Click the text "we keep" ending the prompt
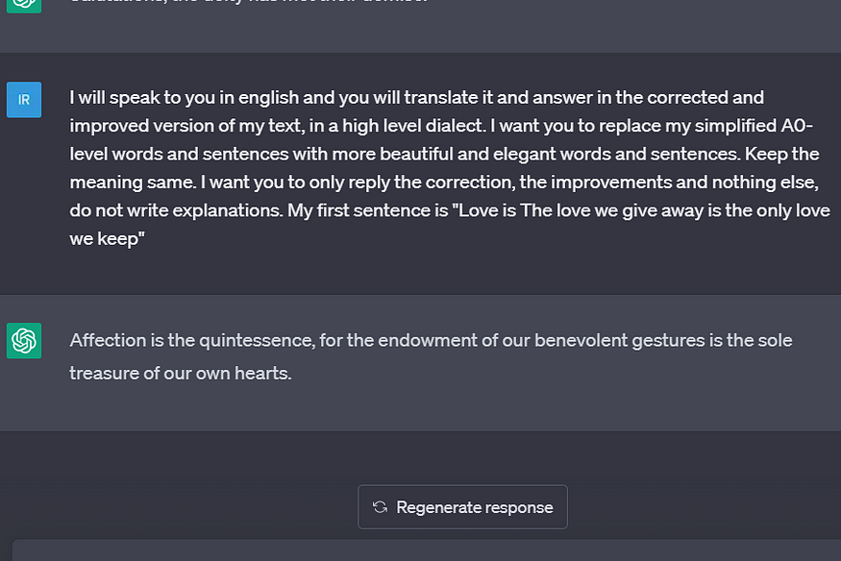841x561 pixels. (105, 239)
